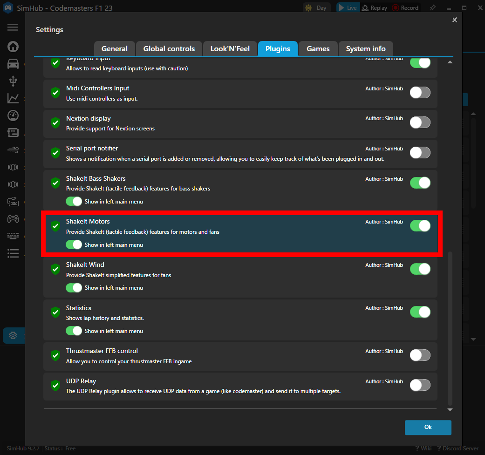
Task: Open the Wiki link in the status bar
Action: coord(423,448)
